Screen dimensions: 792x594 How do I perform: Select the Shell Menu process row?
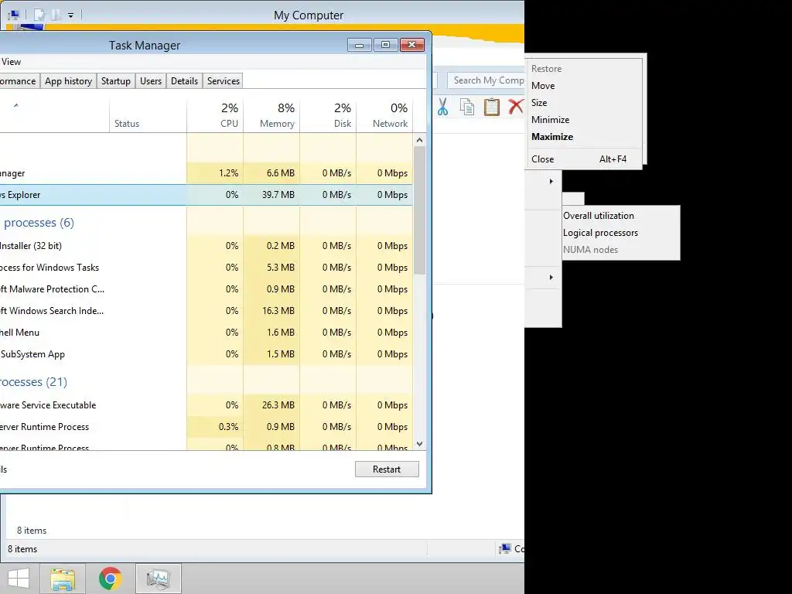(x=206, y=333)
